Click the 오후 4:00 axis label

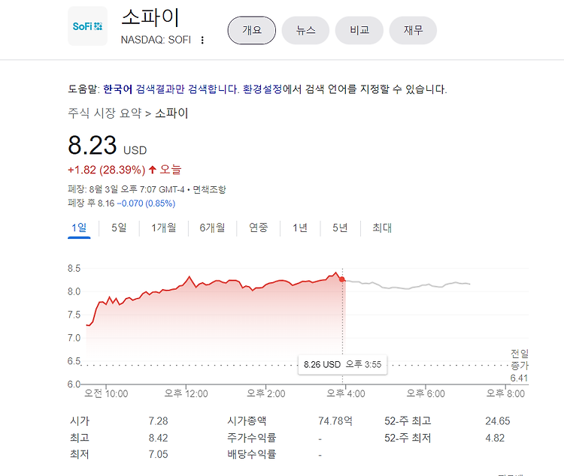click(346, 393)
